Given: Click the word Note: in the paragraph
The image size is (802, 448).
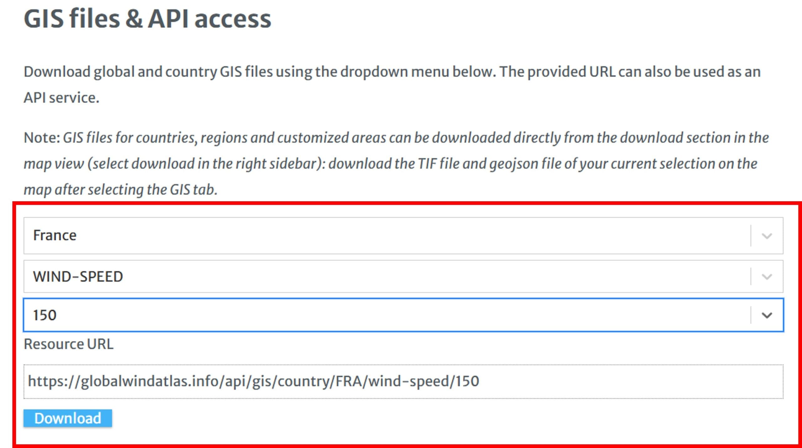Looking at the screenshot, I should 42,138.
